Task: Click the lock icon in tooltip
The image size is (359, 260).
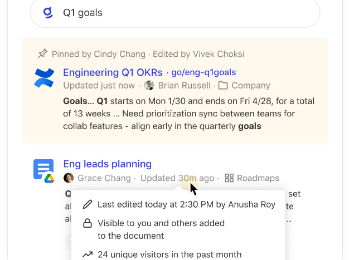Action: click(x=88, y=223)
